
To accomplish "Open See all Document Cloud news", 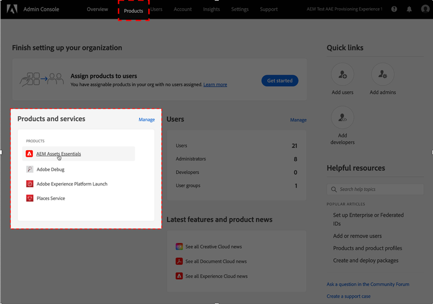I will [216, 261].
